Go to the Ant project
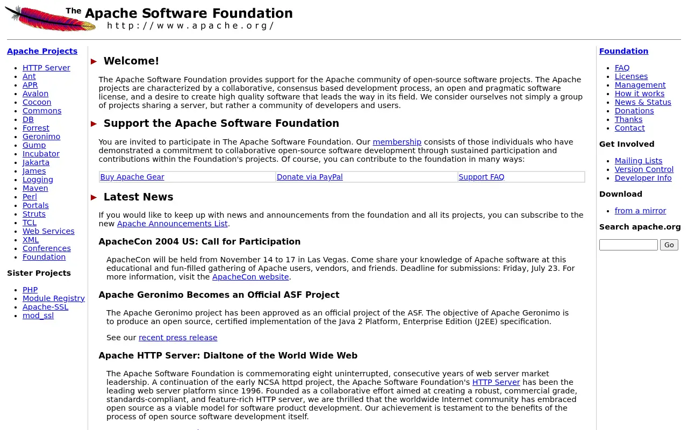 click(29, 76)
